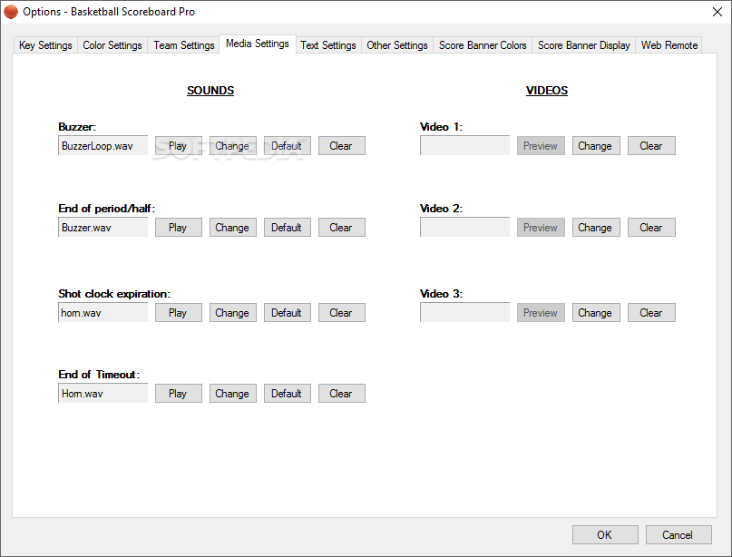
Task: Click the SOUNDS heading
Action: click(x=210, y=91)
